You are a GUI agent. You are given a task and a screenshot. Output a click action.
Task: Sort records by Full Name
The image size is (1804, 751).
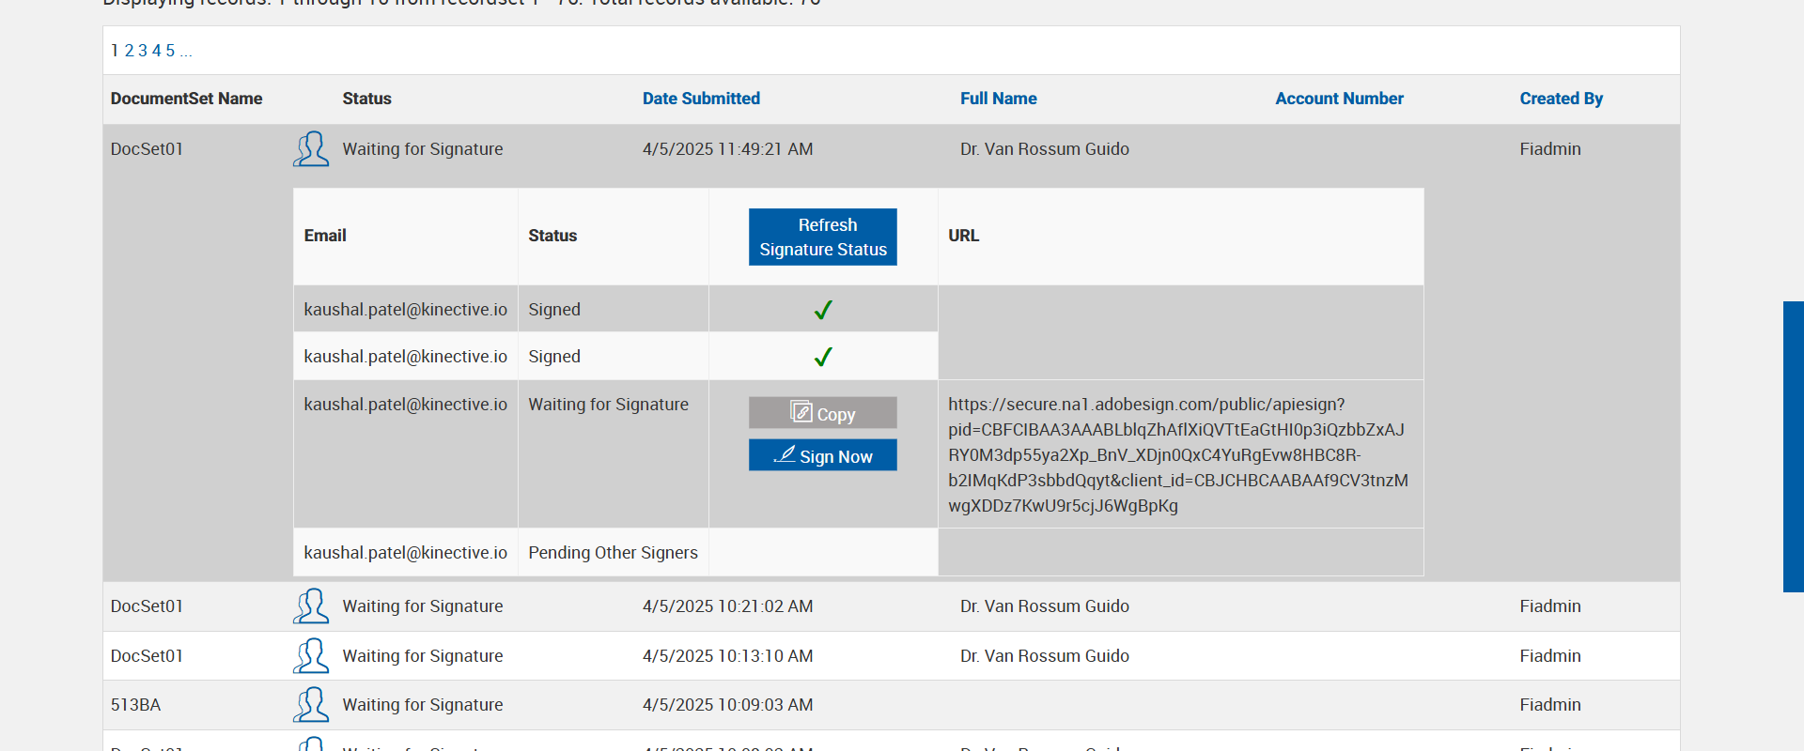(998, 99)
